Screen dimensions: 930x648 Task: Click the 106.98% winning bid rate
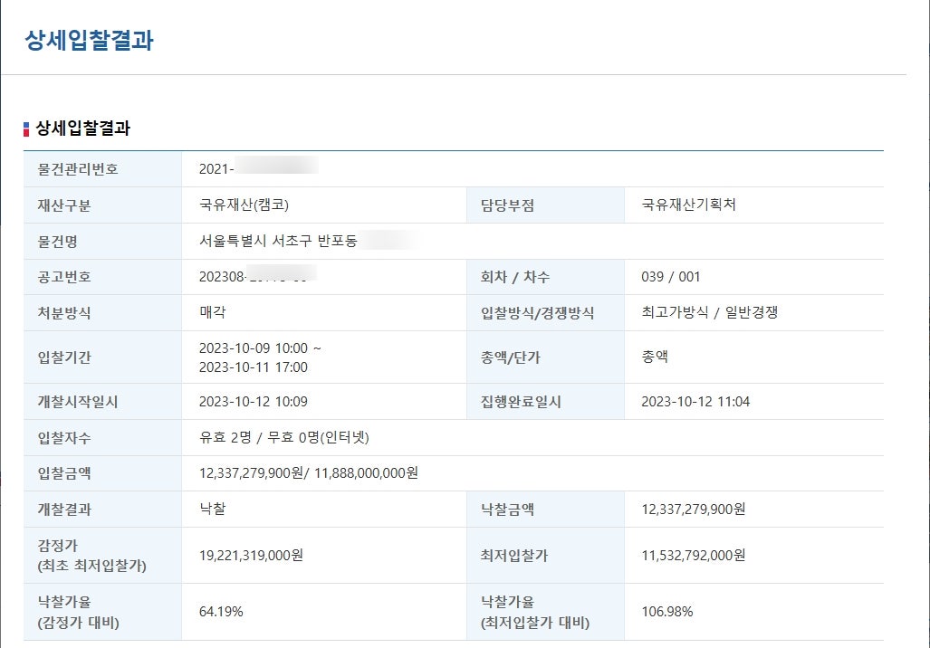tap(666, 612)
